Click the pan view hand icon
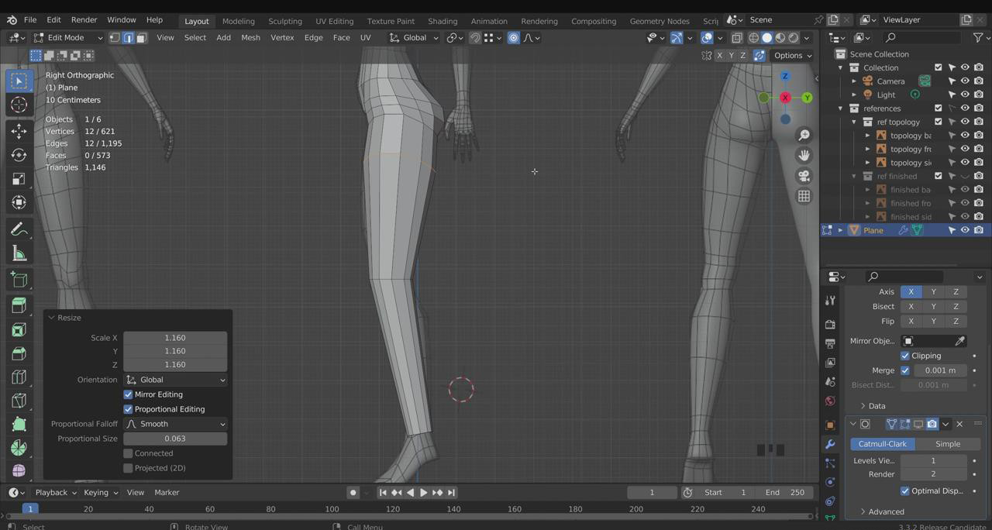Image resolution: width=992 pixels, height=530 pixels. tap(804, 156)
